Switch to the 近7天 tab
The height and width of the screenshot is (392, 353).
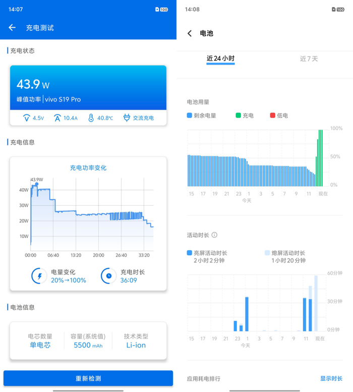pyautogui.click(x=309, y=59)
